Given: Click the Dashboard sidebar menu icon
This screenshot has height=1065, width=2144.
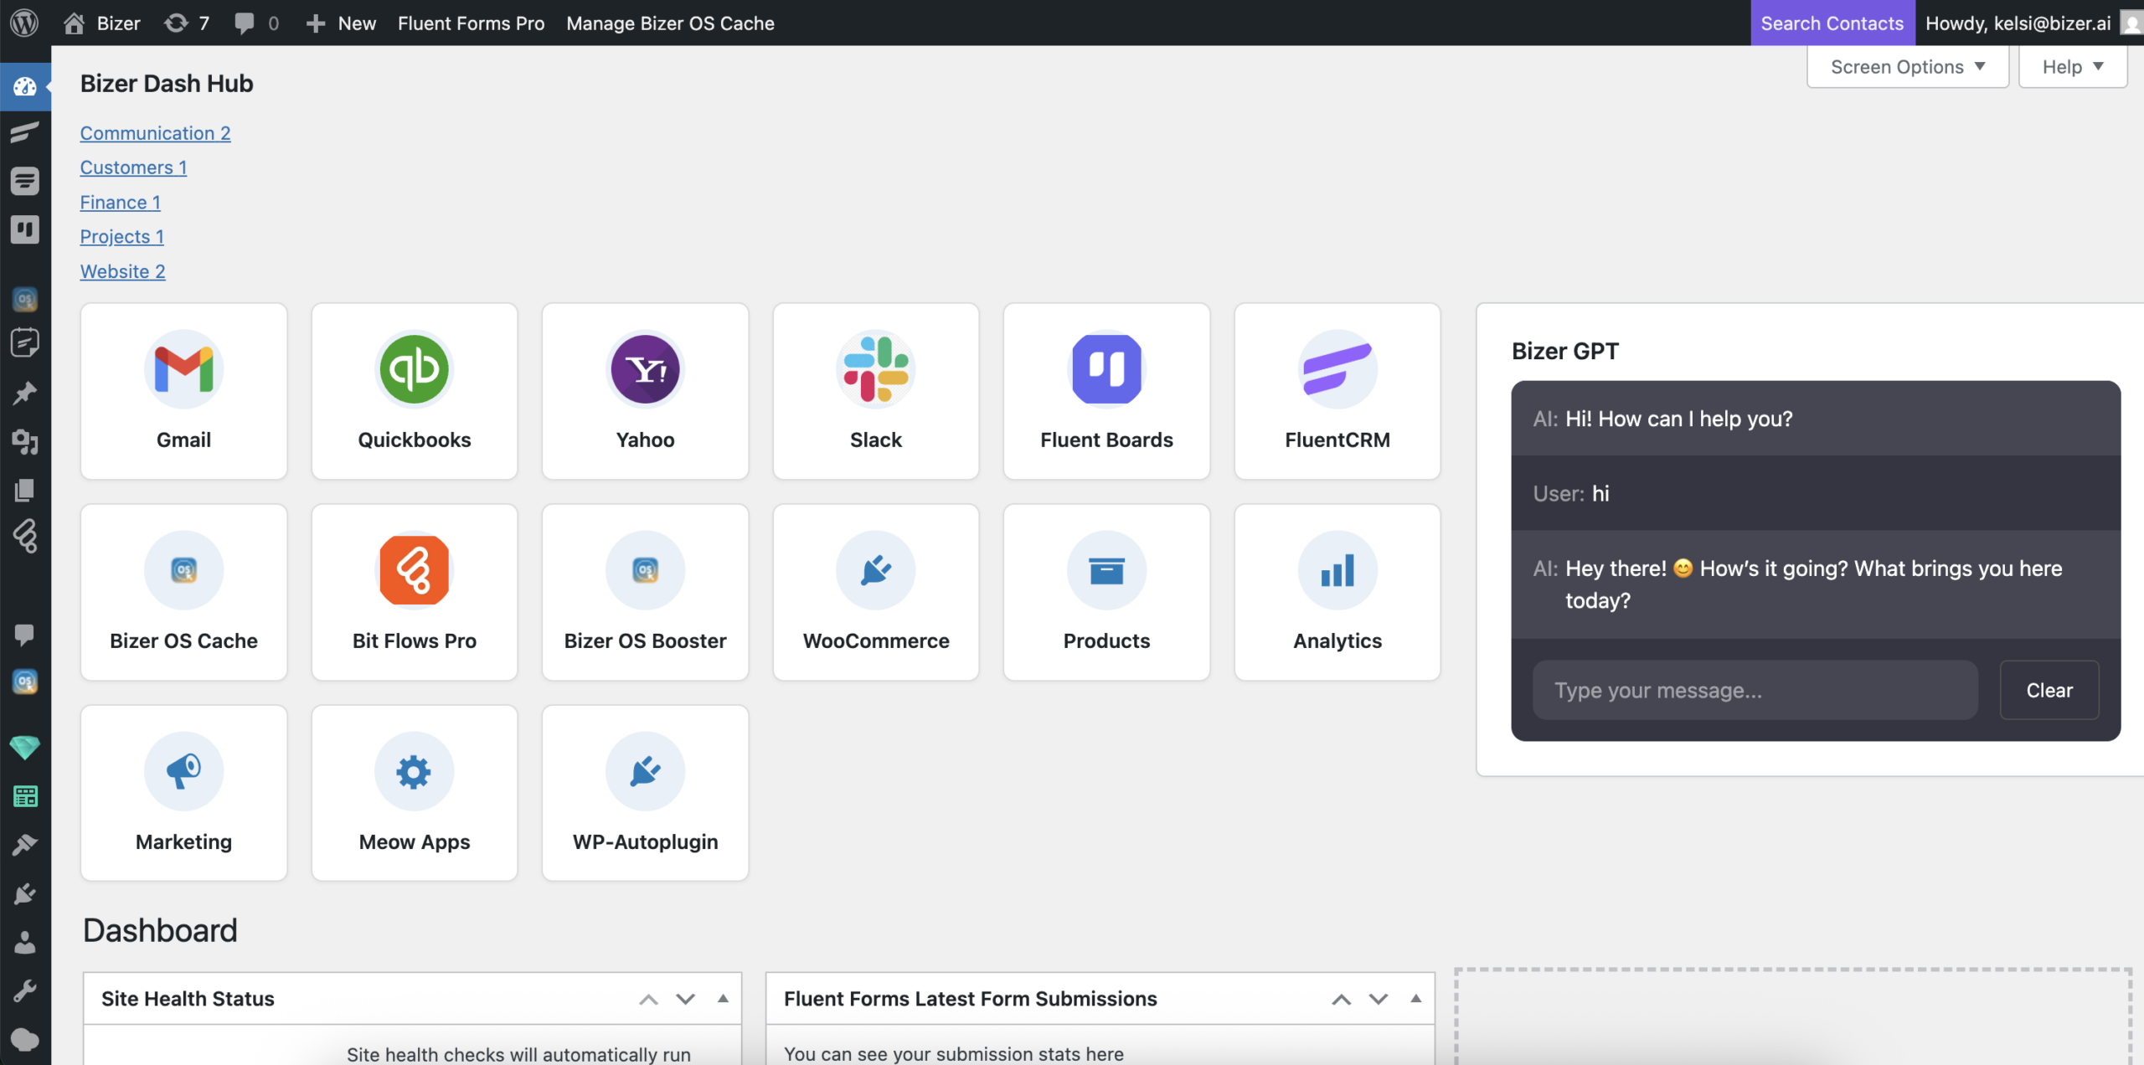Looking at the screenshot, I should coord(24,86).
